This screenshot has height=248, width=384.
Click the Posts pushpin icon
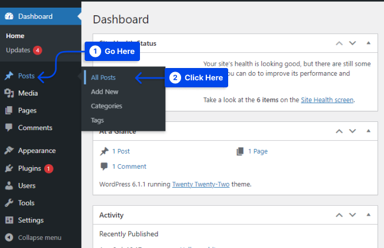tap(9, 76)
